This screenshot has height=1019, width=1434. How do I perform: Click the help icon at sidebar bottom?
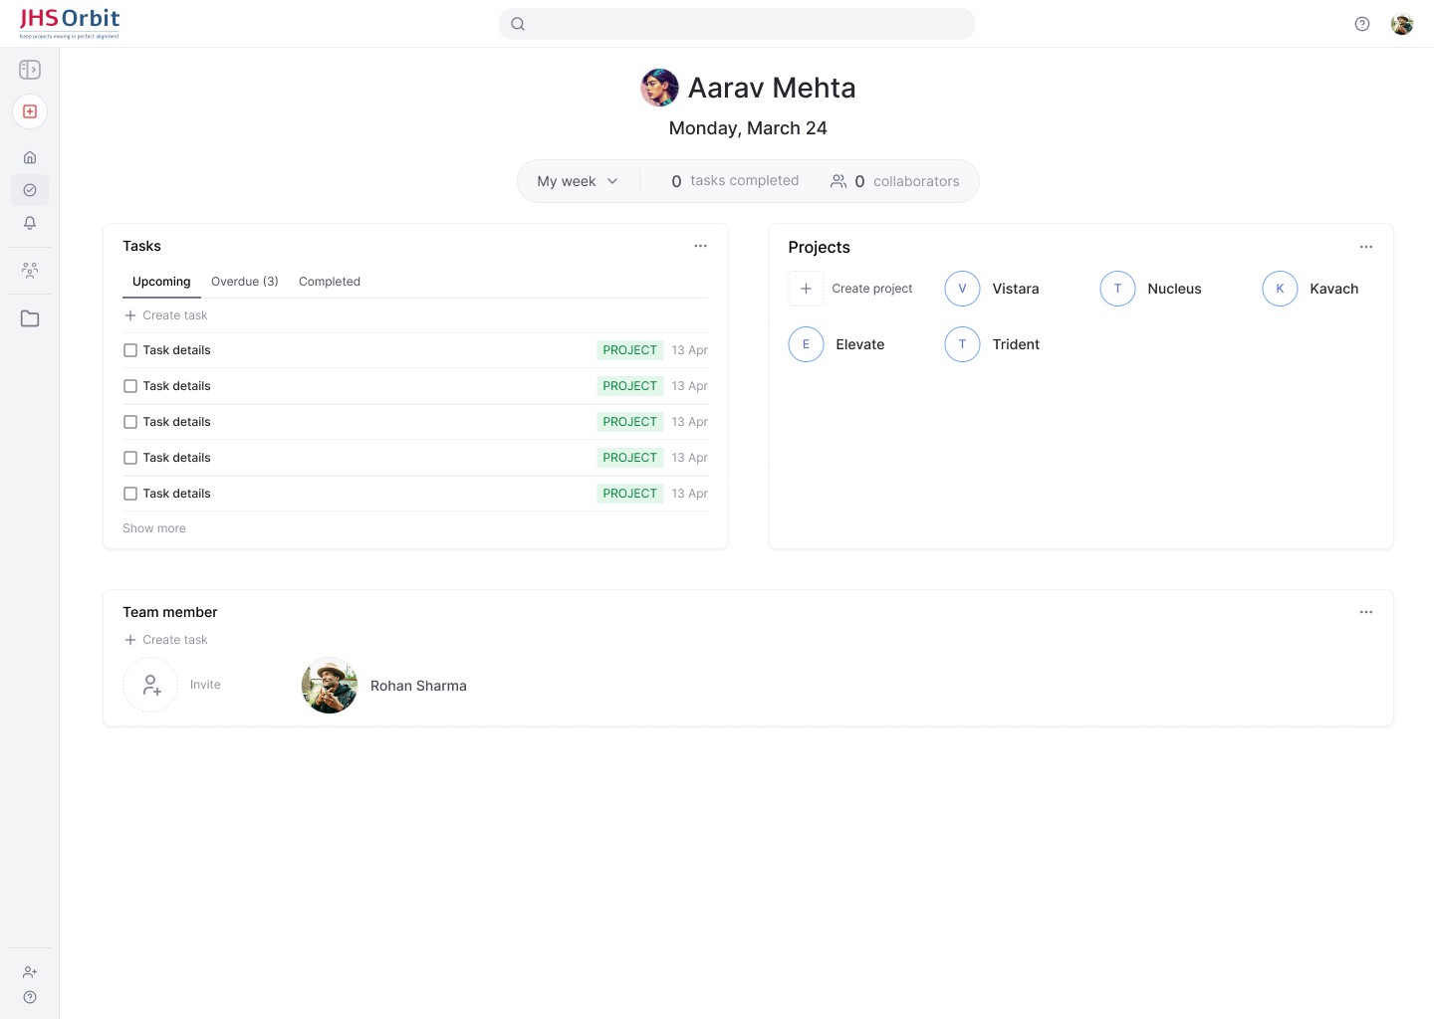point(30,997)
